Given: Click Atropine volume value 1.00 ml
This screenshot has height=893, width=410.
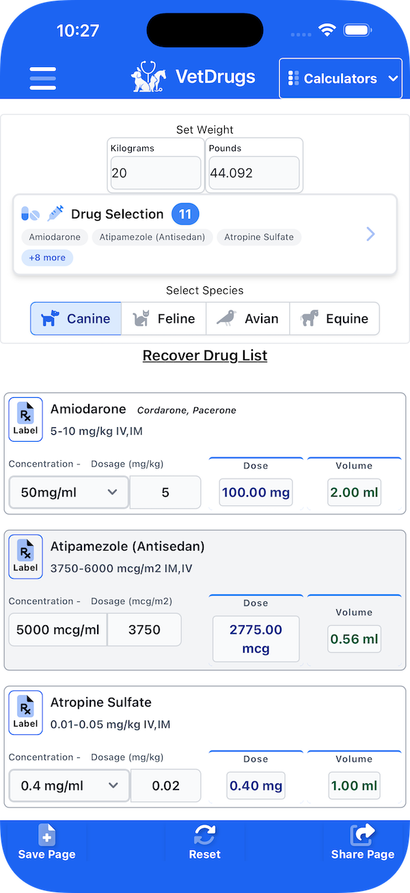Looking at the screenshot, I should point(354,785).
